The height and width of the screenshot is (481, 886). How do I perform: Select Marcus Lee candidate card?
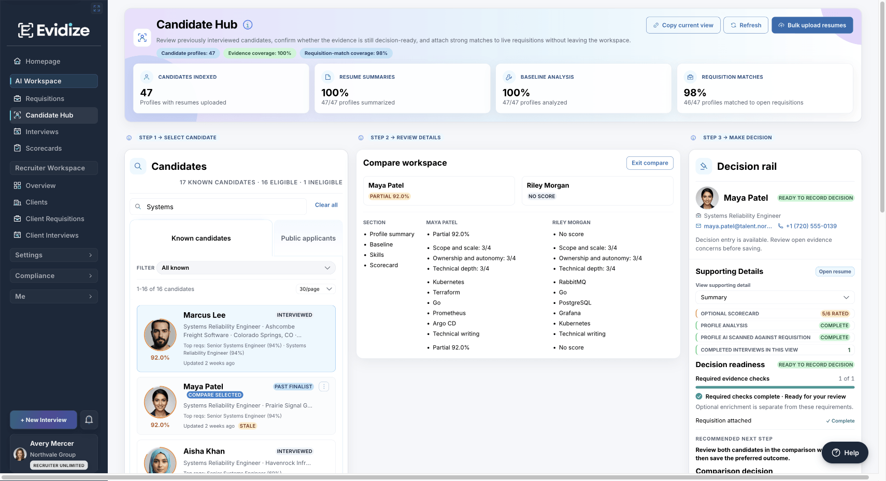coord(236,339)
